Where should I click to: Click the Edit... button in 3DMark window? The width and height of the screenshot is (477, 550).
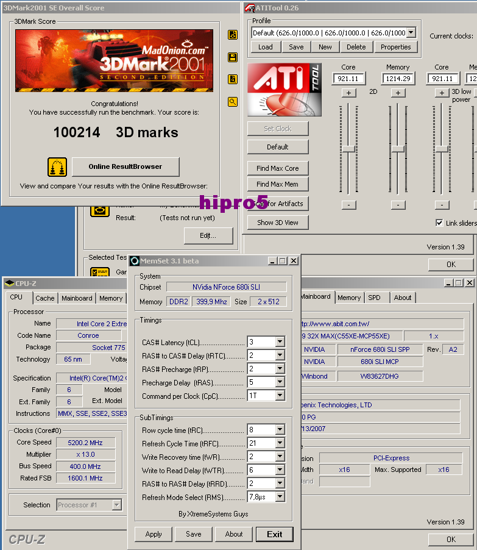click(208, 235)
